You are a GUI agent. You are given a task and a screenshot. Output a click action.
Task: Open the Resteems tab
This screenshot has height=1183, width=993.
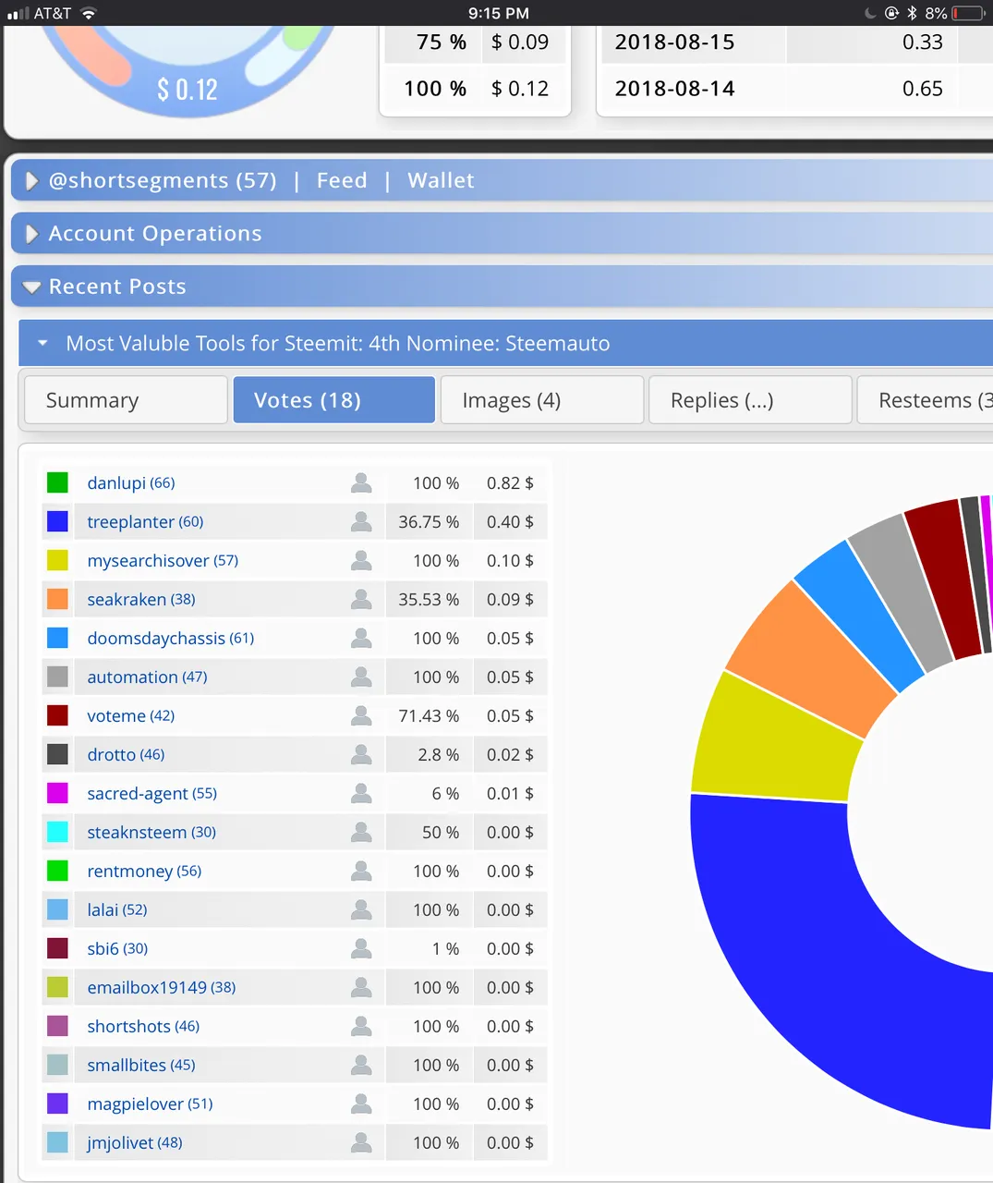(925, 400)
